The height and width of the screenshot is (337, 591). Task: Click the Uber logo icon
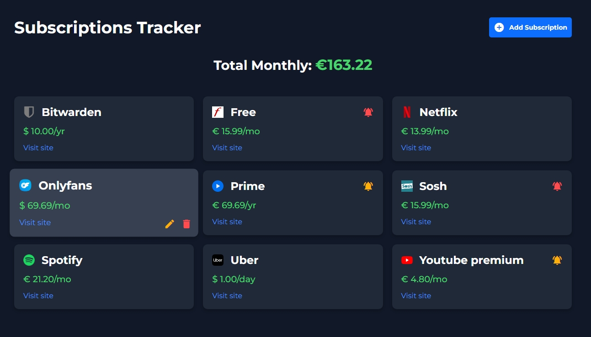coord(218,260)
